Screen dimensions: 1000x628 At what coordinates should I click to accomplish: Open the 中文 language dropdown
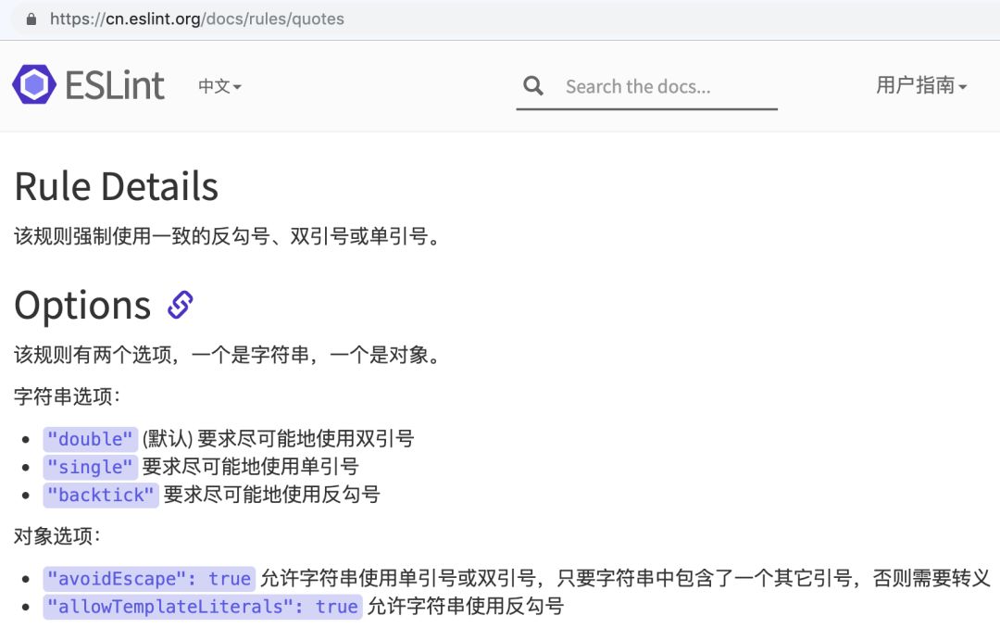coord(219,86)
